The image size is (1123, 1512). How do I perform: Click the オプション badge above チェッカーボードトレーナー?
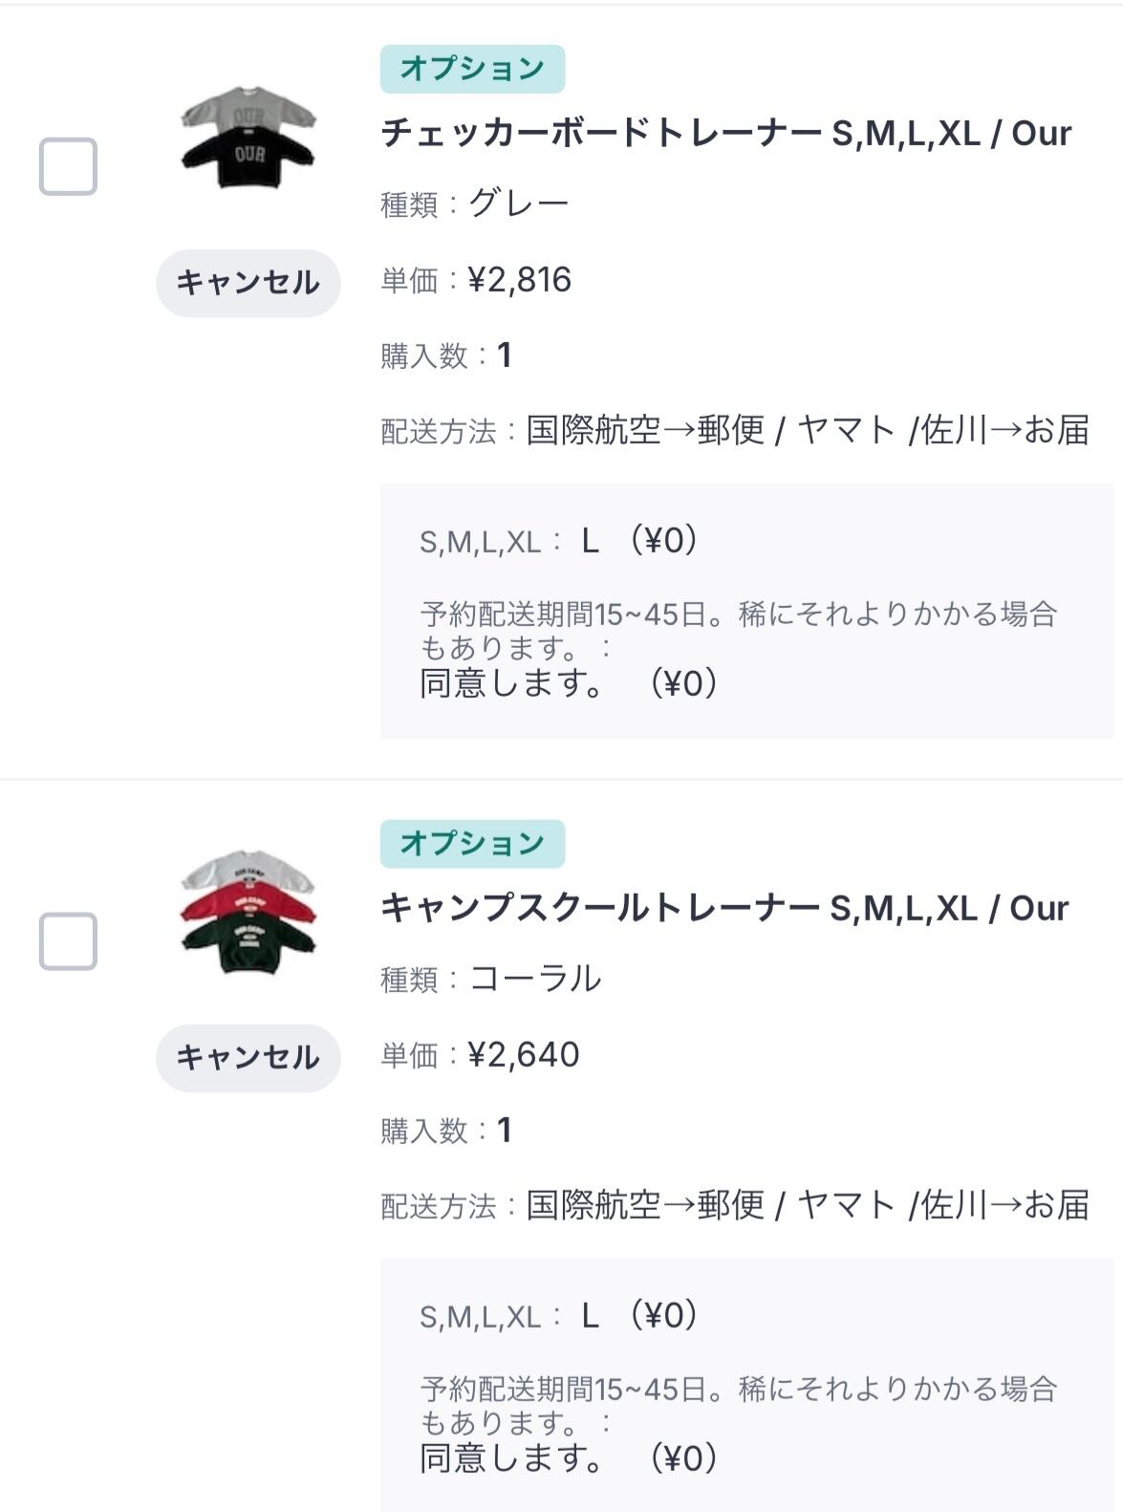[x=472, y=69]
